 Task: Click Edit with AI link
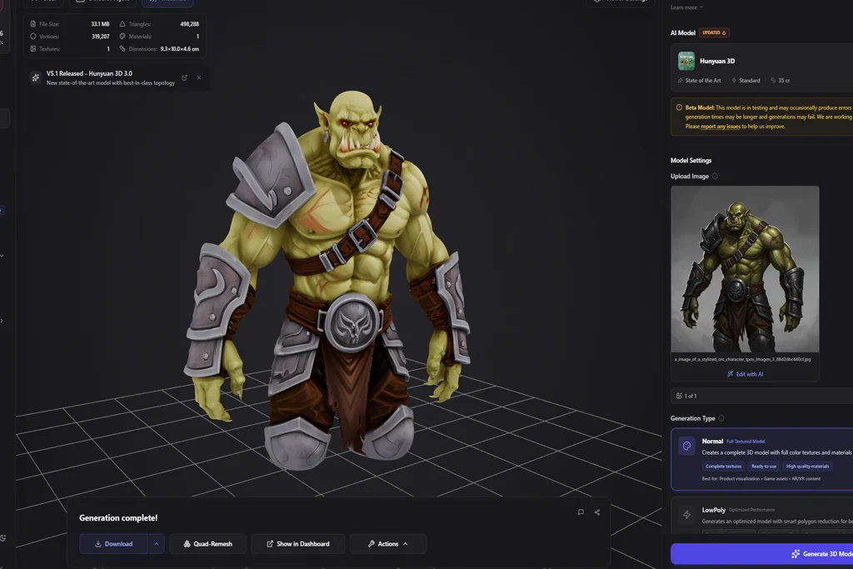click(x=745, y=374)
